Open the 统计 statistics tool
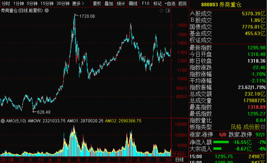The width and height of the screenshot is (267, 163). coord(121,3)
